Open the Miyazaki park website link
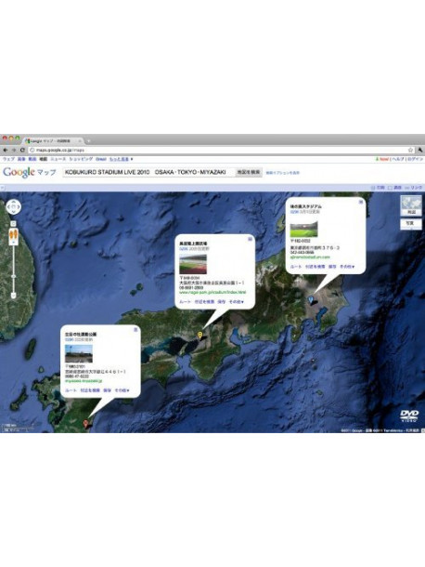 (x=84, y=381)
